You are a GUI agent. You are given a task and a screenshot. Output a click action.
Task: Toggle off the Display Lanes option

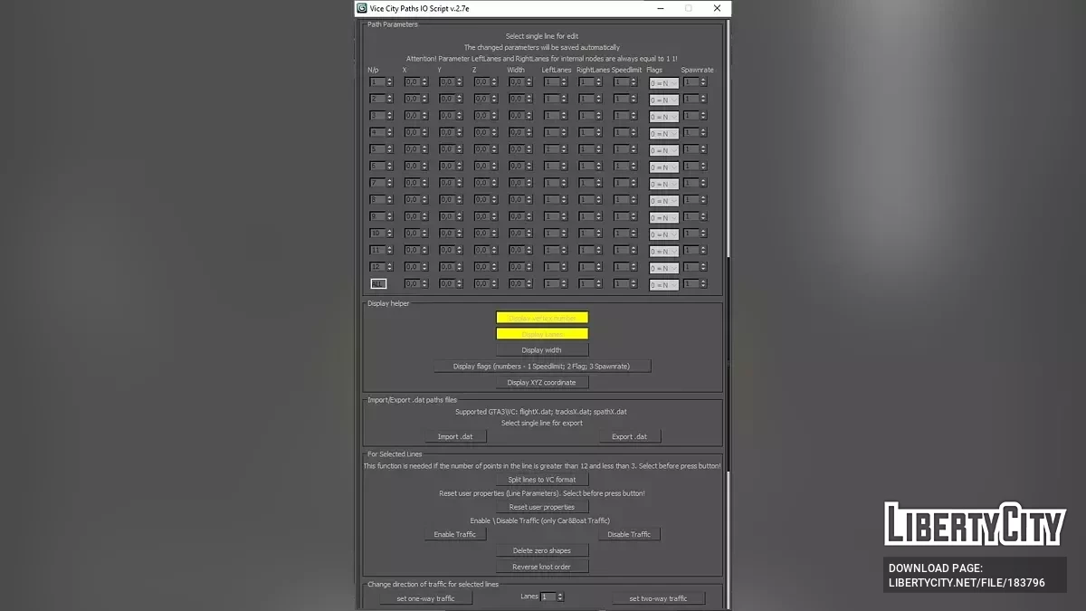point(542,333)
